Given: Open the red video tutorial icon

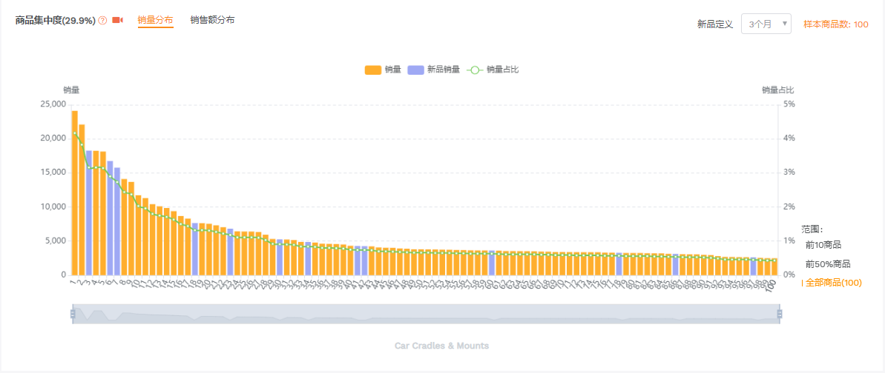Looking at the screenshot, I should 117,20.
